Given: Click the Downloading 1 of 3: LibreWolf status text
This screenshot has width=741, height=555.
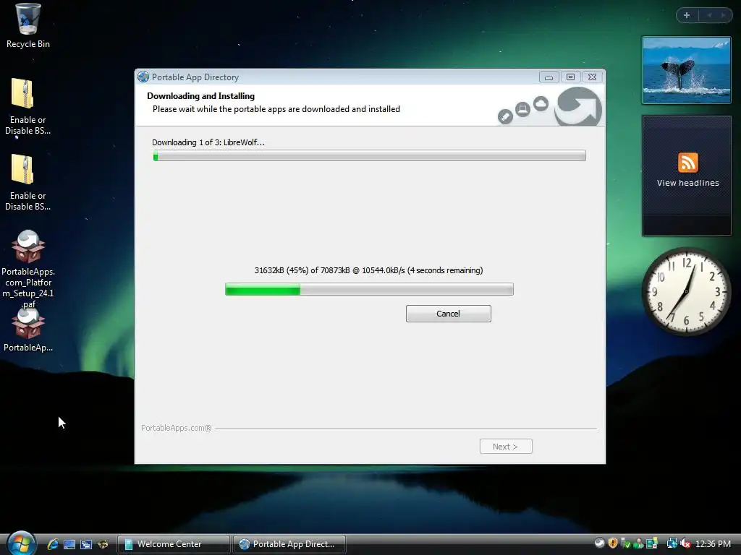Looking at the screenshot, I should [x=208, y=142].
